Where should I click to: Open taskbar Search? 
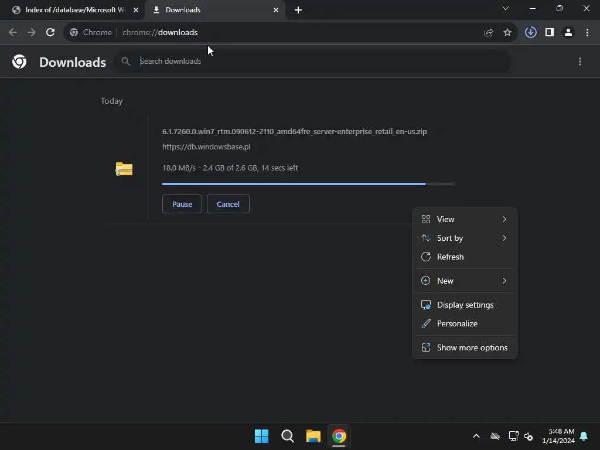(287, 436)
